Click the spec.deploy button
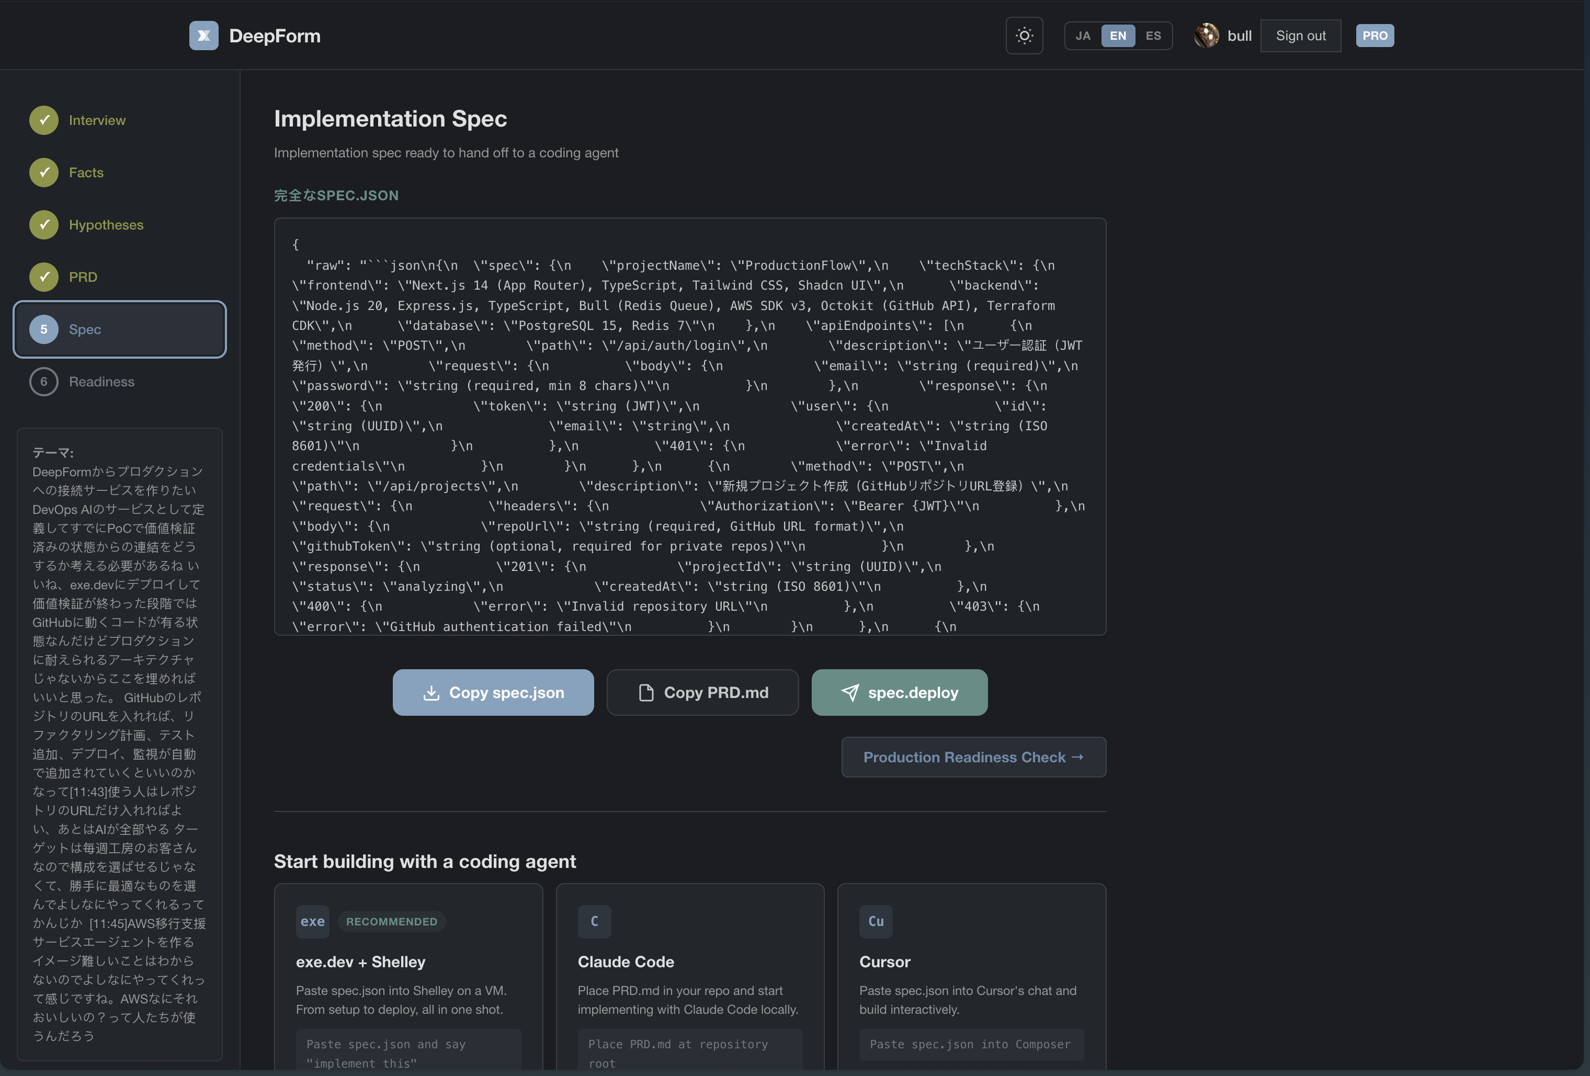 pyautogui.click(x=899, y=692)
